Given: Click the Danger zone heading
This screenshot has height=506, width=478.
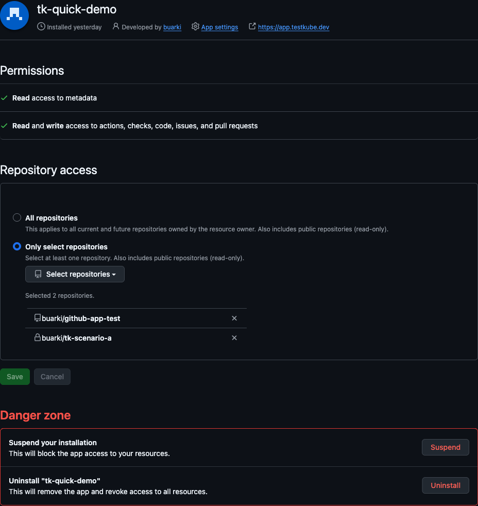Looking at the screenshot, I should coord(35,415).
